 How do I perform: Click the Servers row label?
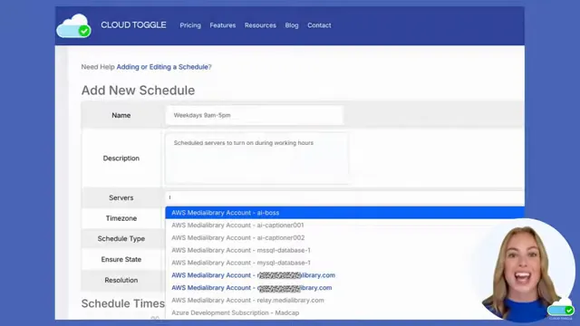tap(121, 197)
